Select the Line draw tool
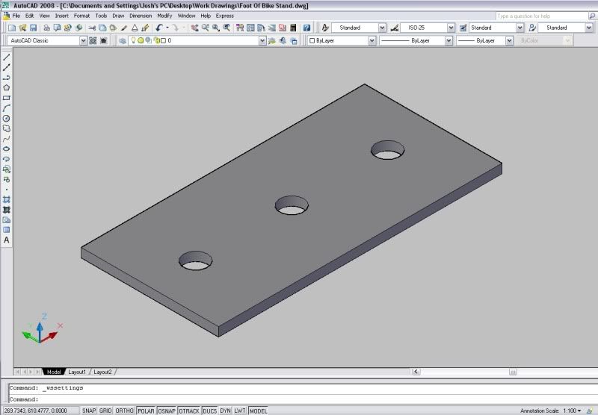The height and width of the screenshot is (415, 598). [7, 57]
